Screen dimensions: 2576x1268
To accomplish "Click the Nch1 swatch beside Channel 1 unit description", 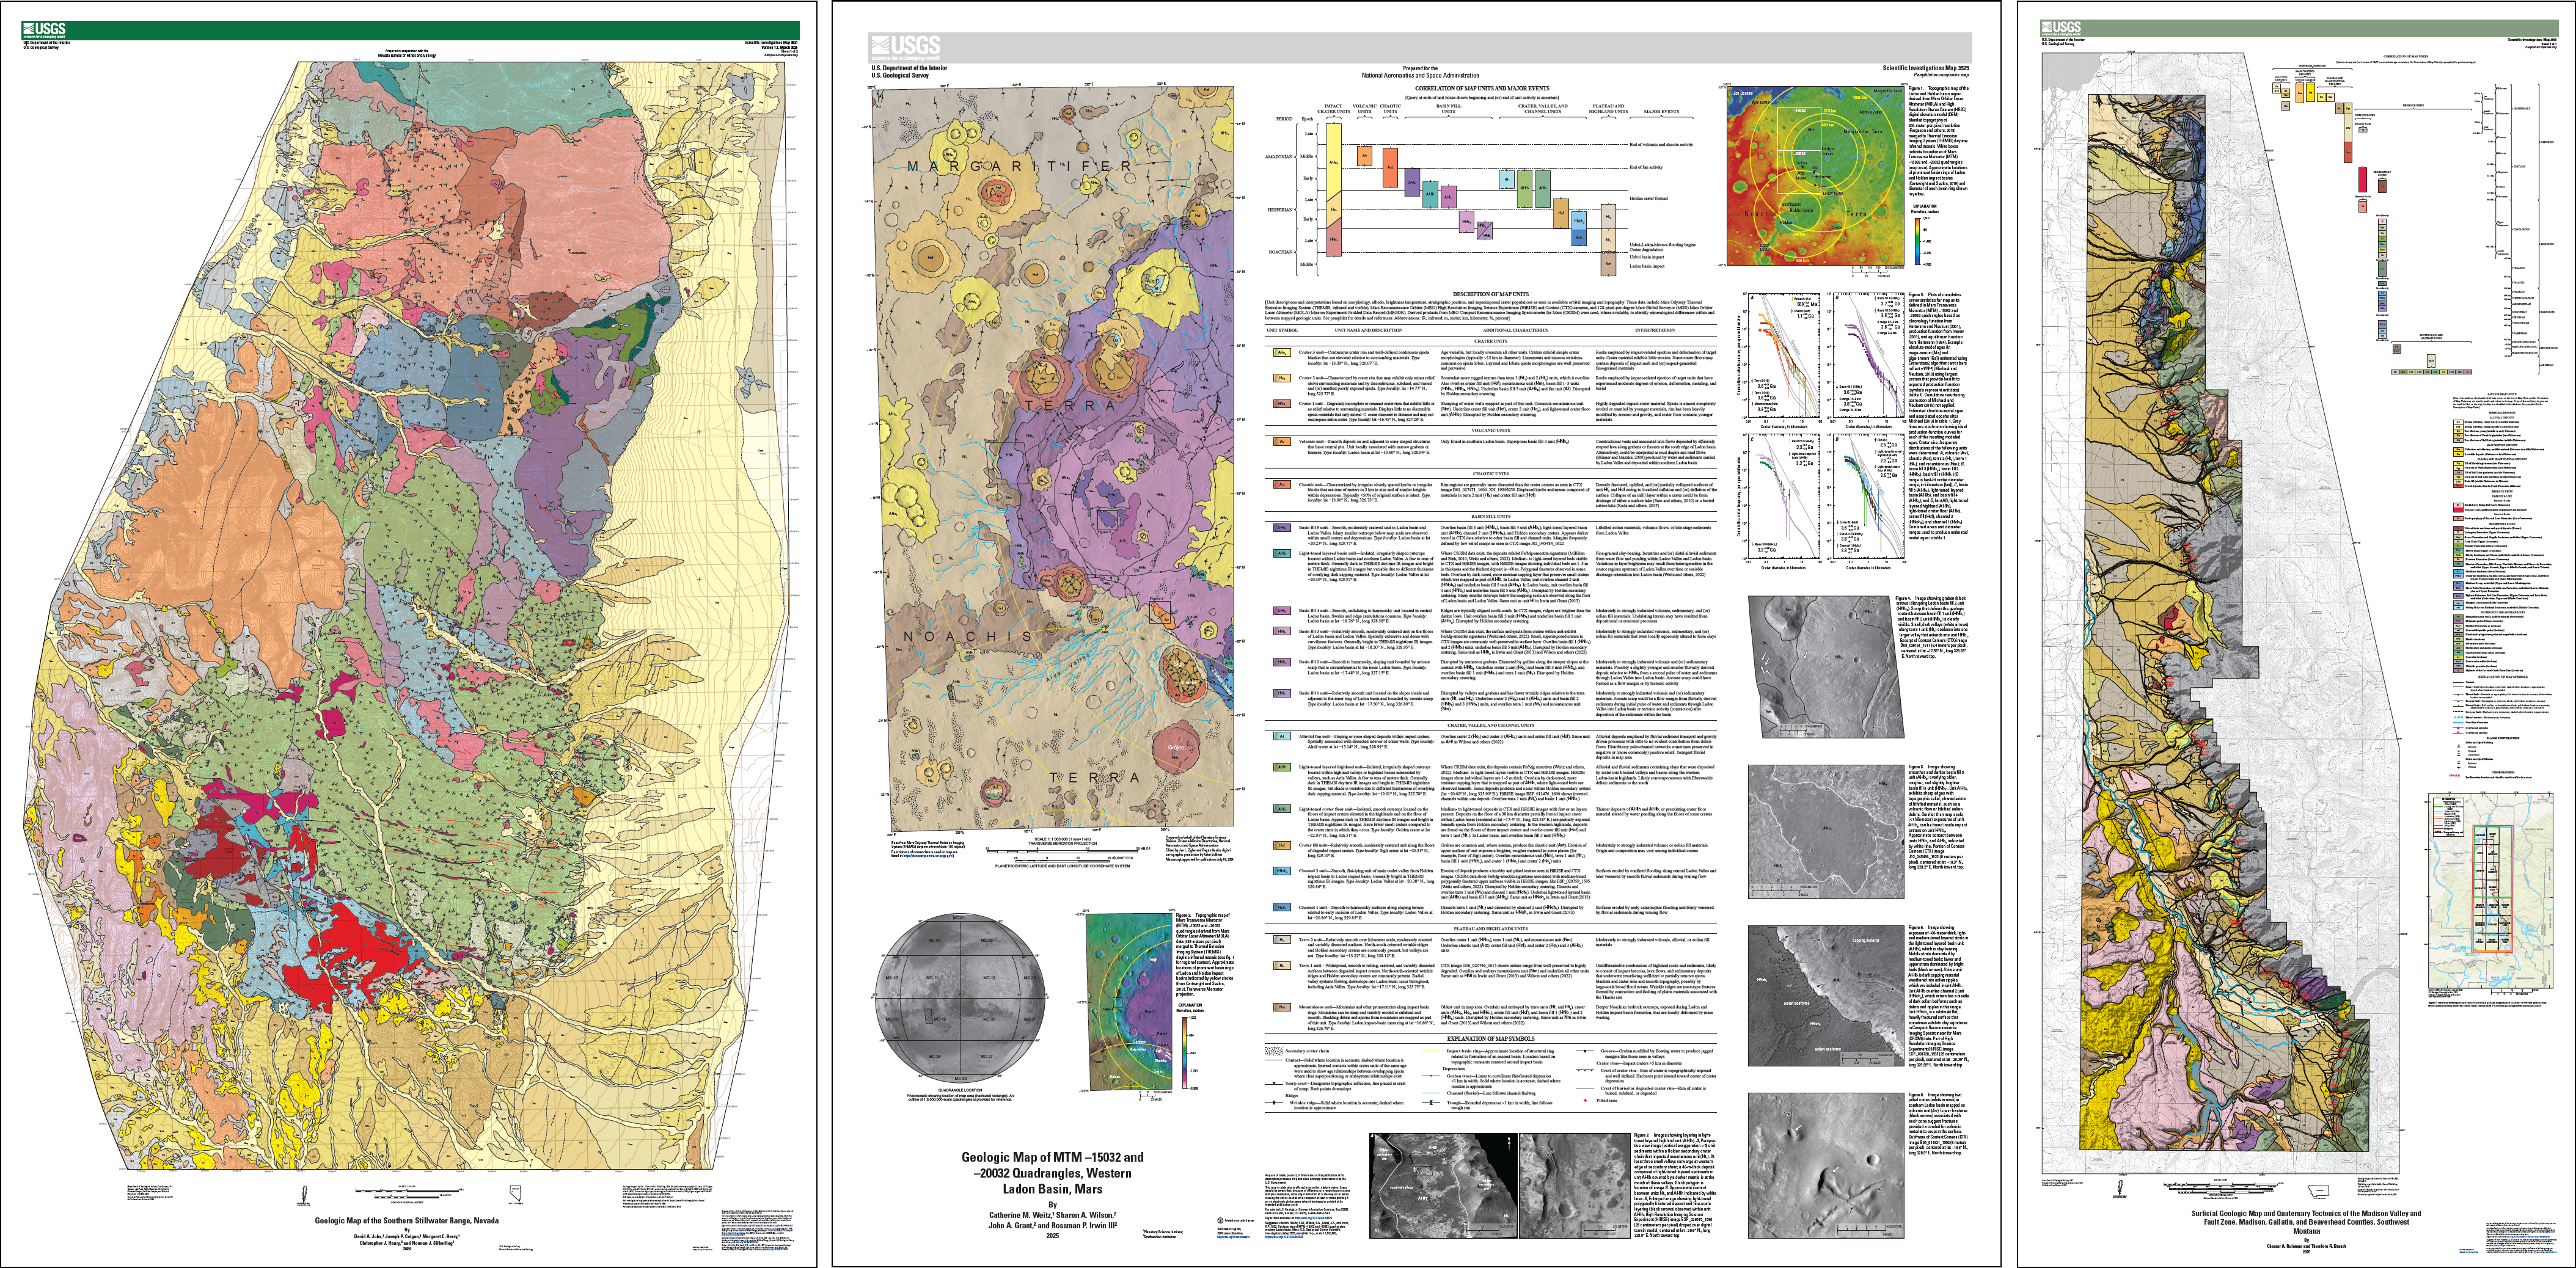I will point(1282,908).
